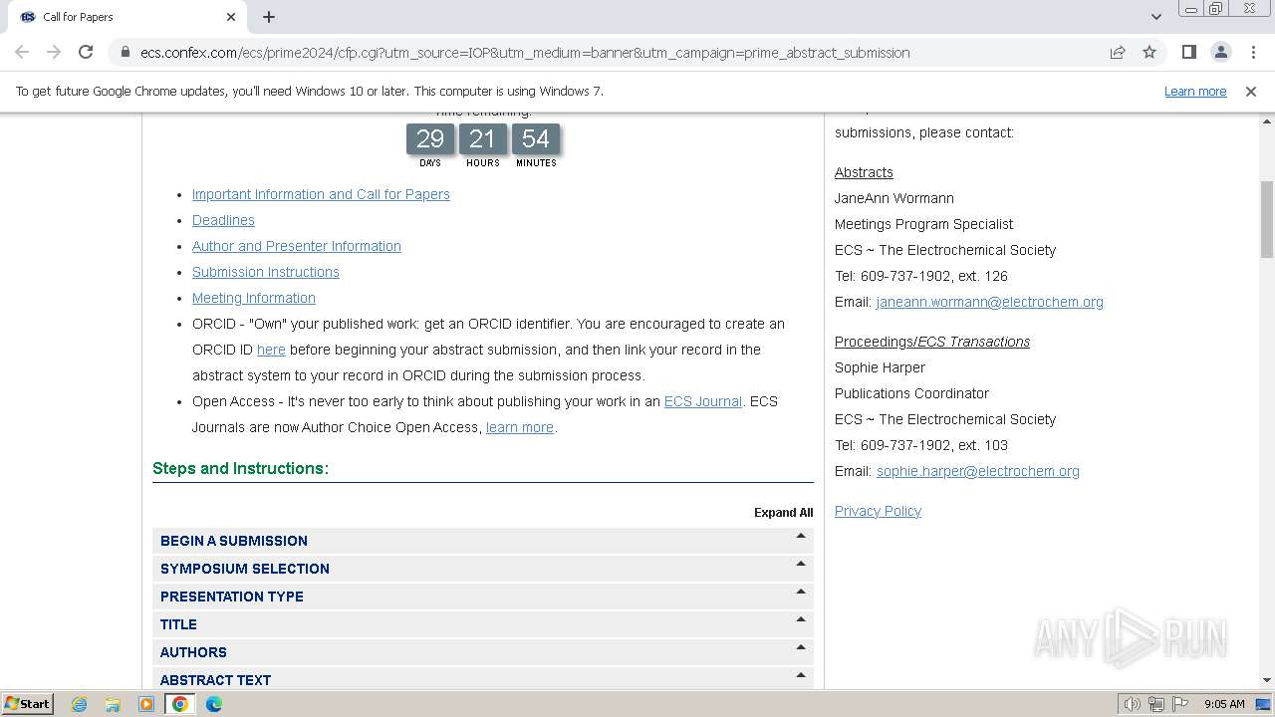
Task: Expand the PRESENTATION TYPE section
Action: [483, 597]
